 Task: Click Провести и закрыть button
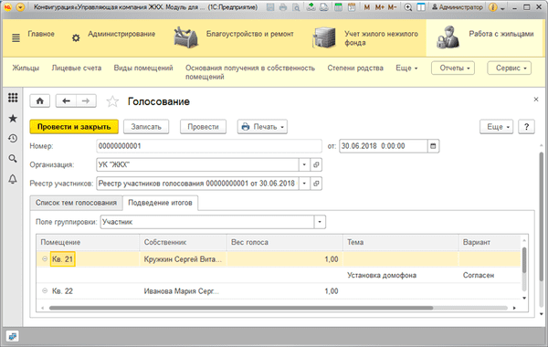[x=74, y=127]
